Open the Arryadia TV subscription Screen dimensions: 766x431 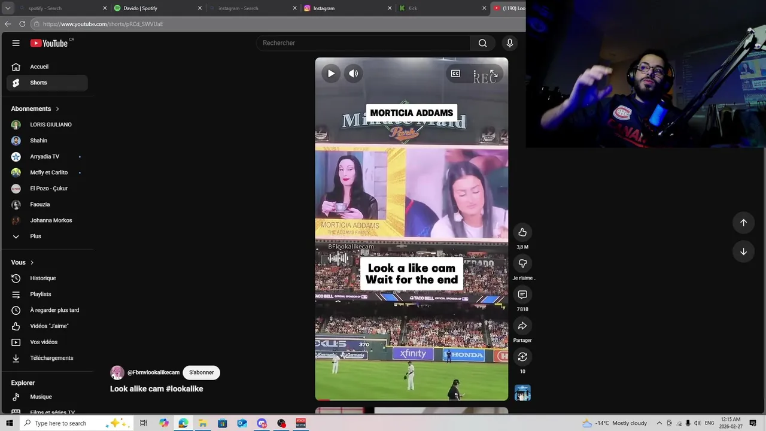47,156
